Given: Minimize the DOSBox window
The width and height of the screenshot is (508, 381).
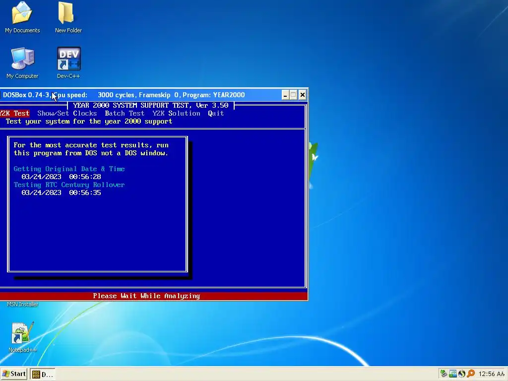Looking at the screenshot, I should pyautogui.click(x=285, y=95).
